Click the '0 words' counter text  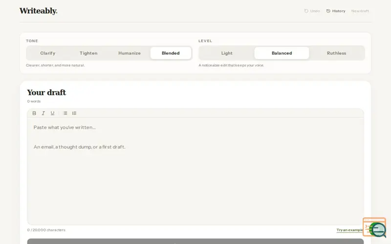[34, 102]
